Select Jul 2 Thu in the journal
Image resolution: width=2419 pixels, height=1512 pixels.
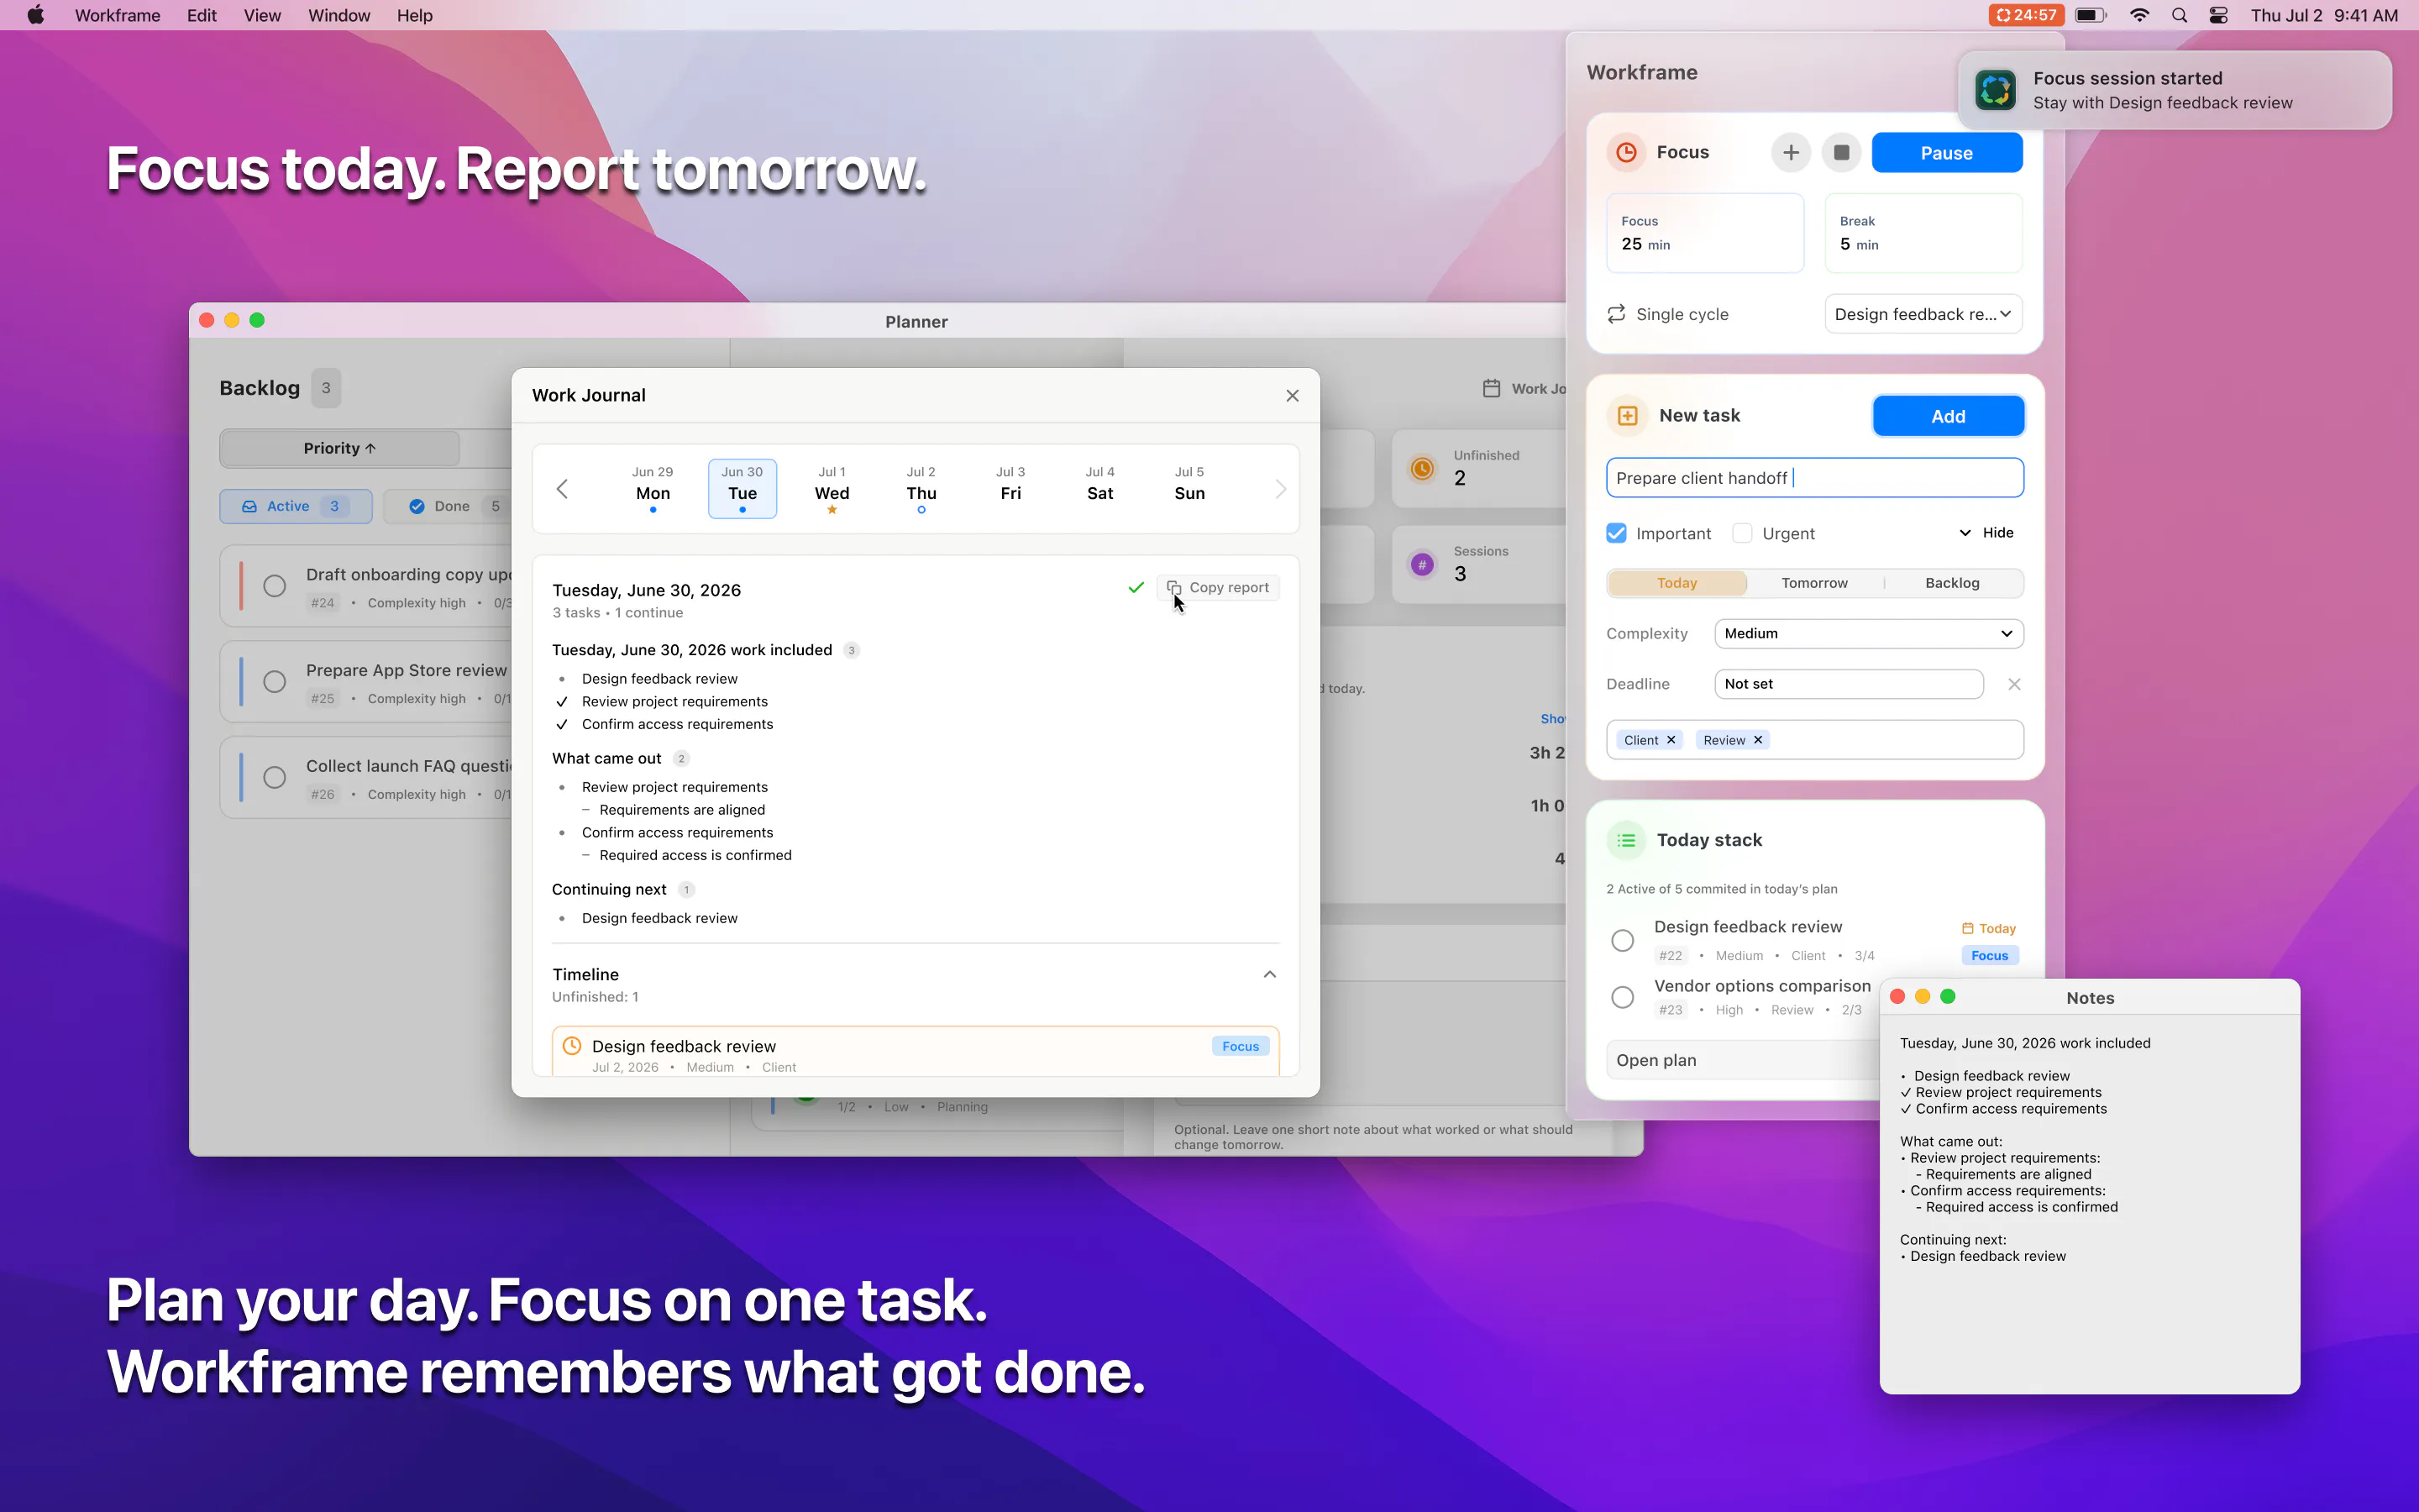point(921,489)
